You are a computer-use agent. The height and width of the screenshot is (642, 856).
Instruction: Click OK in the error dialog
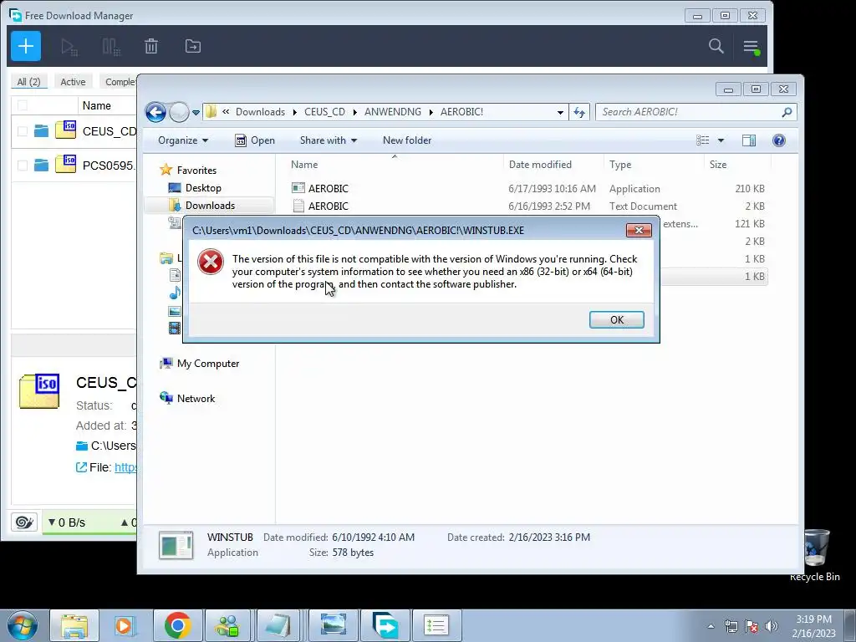tap(616, 320)
